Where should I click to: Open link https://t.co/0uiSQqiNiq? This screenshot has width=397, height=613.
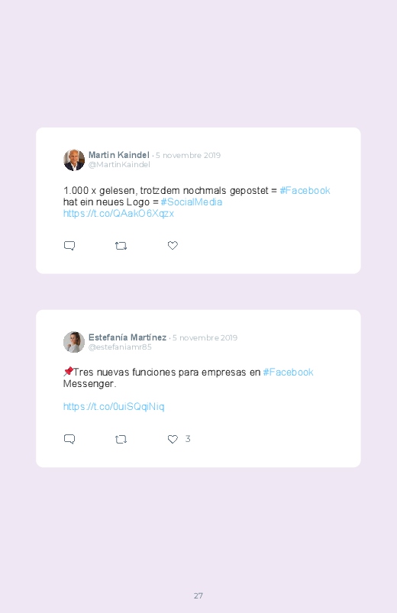[x=114, y=407]
